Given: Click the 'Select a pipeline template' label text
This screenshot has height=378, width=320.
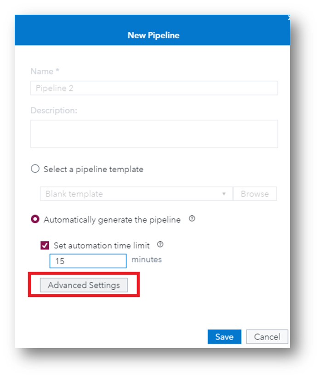Looking at the screenshot, I should [x=93, y=169].
